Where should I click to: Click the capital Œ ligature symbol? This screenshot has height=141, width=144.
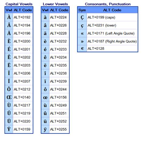tap(9, 97)
